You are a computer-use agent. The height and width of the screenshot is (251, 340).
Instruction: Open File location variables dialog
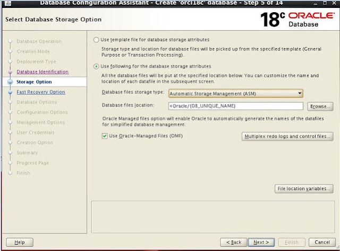[304, 188]
